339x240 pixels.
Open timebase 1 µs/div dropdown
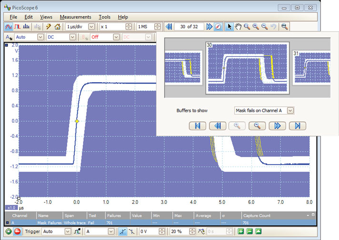click(x=91, y=27)
